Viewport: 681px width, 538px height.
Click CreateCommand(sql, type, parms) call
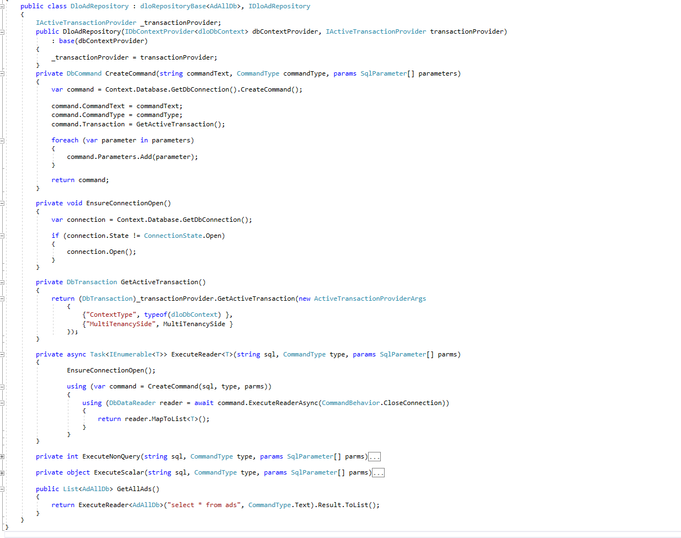click(208, 386)
